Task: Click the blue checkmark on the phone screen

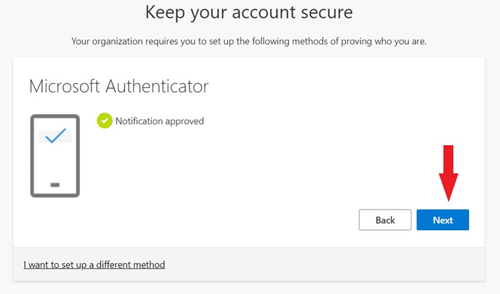Action: 55,136
